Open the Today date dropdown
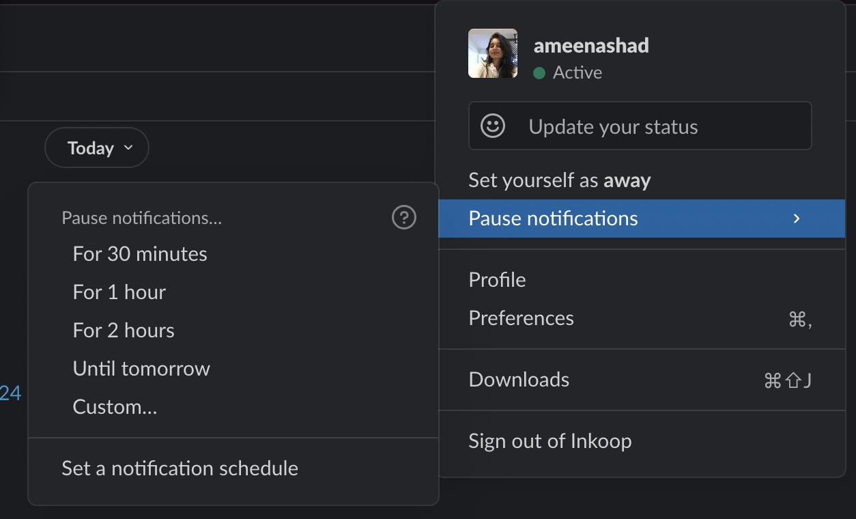Image resolution: width=856 pixels, height=519 pixels. point(97,148)
